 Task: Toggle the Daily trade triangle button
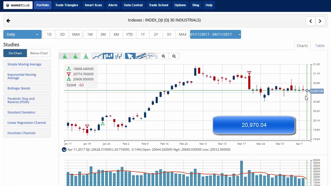(86, 56)
